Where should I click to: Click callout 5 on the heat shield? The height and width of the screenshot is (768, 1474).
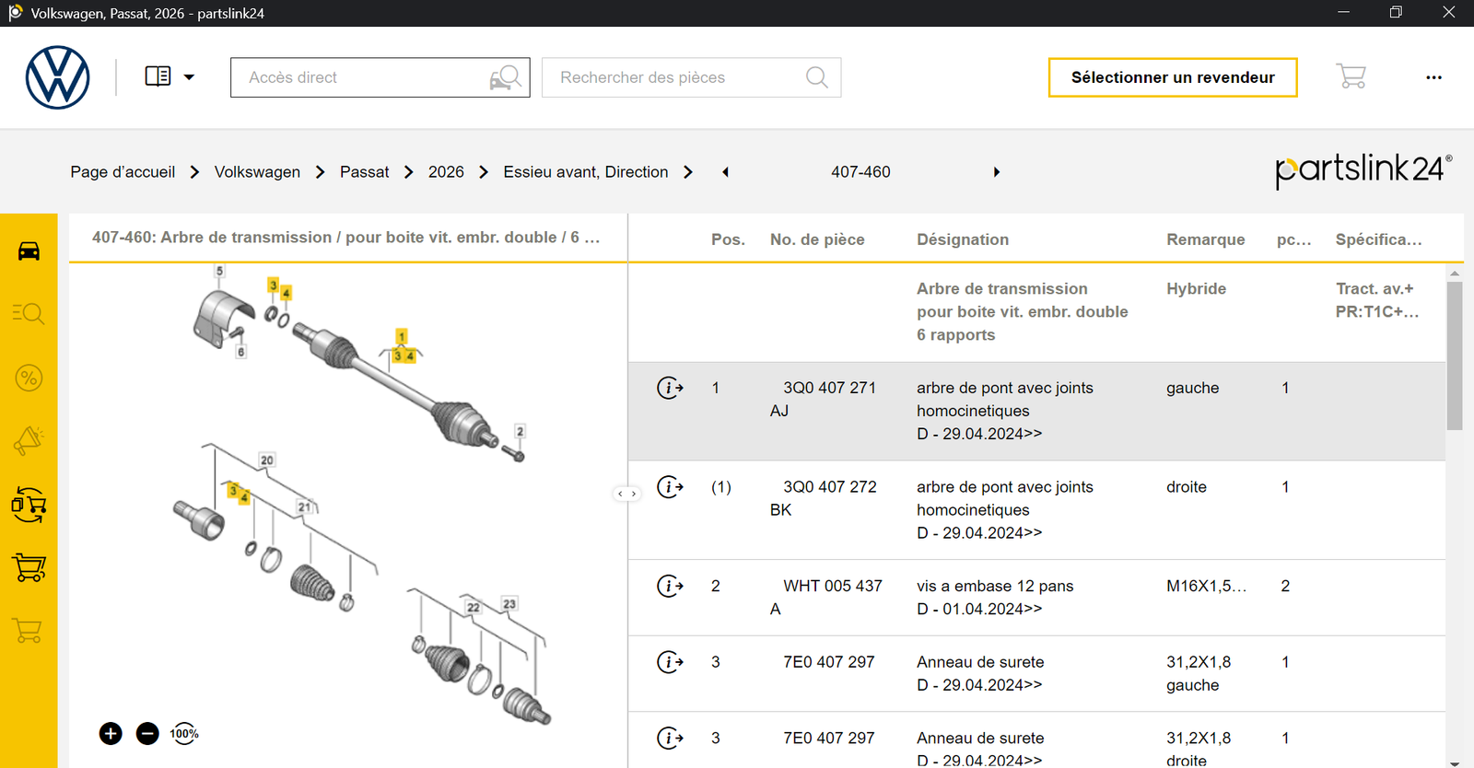click(x=219, y=271)
